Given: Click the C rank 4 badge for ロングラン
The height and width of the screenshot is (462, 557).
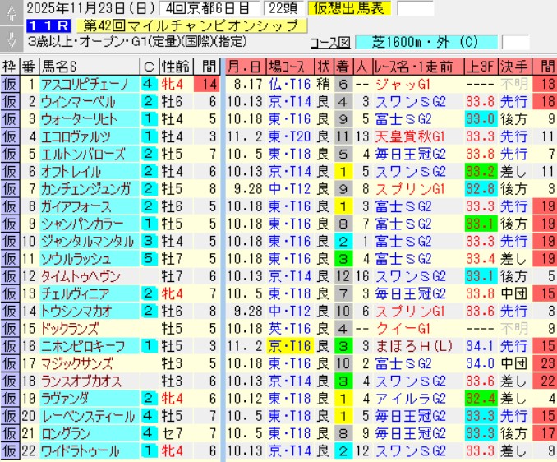Looking at the screenshot, I should [148, 433].
